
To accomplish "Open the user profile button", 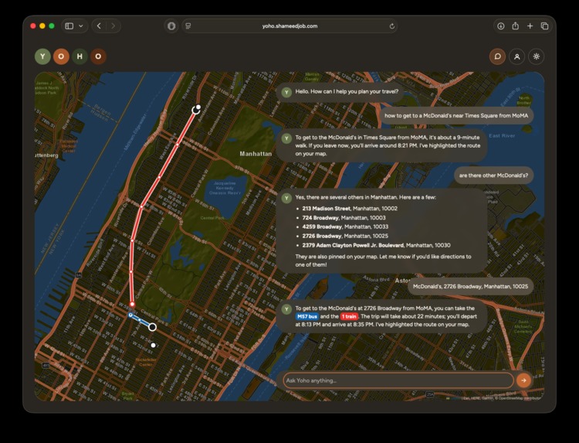I will 517,56.
